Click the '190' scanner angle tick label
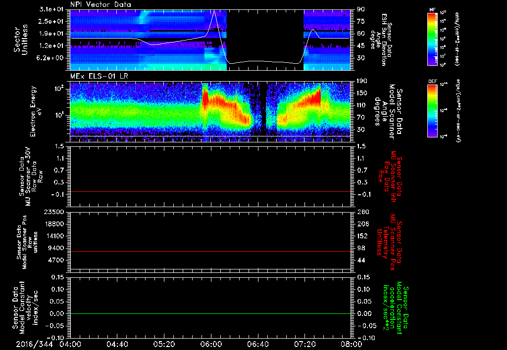 (x=362, y=81)
